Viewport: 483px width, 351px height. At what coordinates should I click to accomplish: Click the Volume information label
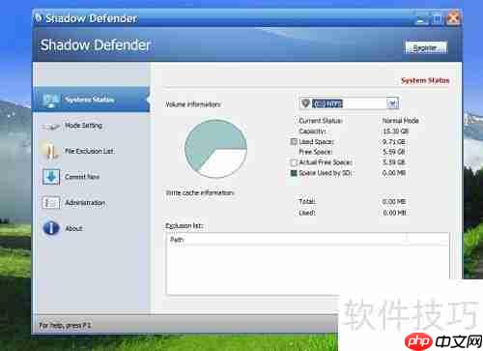pyautogui.click(x=193, y=104)
